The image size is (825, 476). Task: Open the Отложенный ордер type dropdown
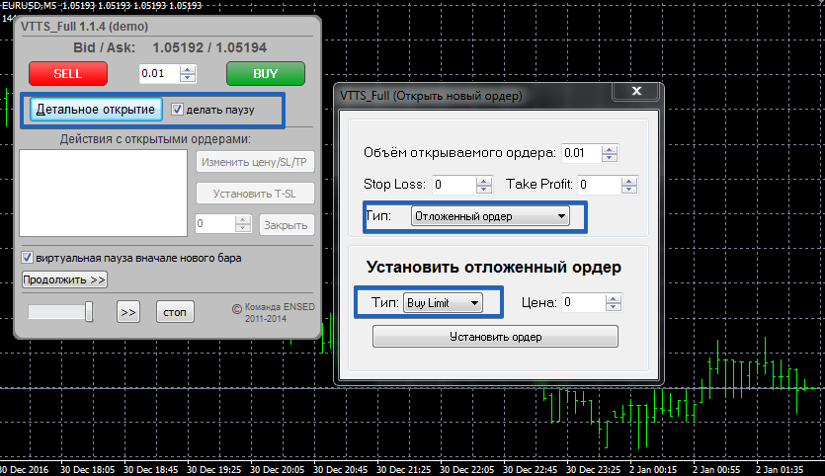point(490,215)
